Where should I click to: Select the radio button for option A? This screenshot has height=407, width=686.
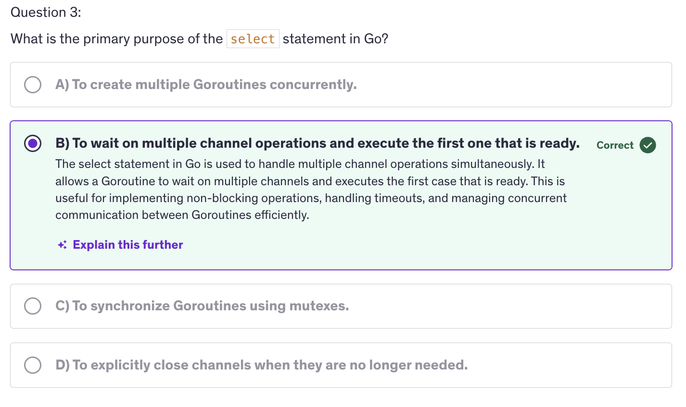[33, 85]
